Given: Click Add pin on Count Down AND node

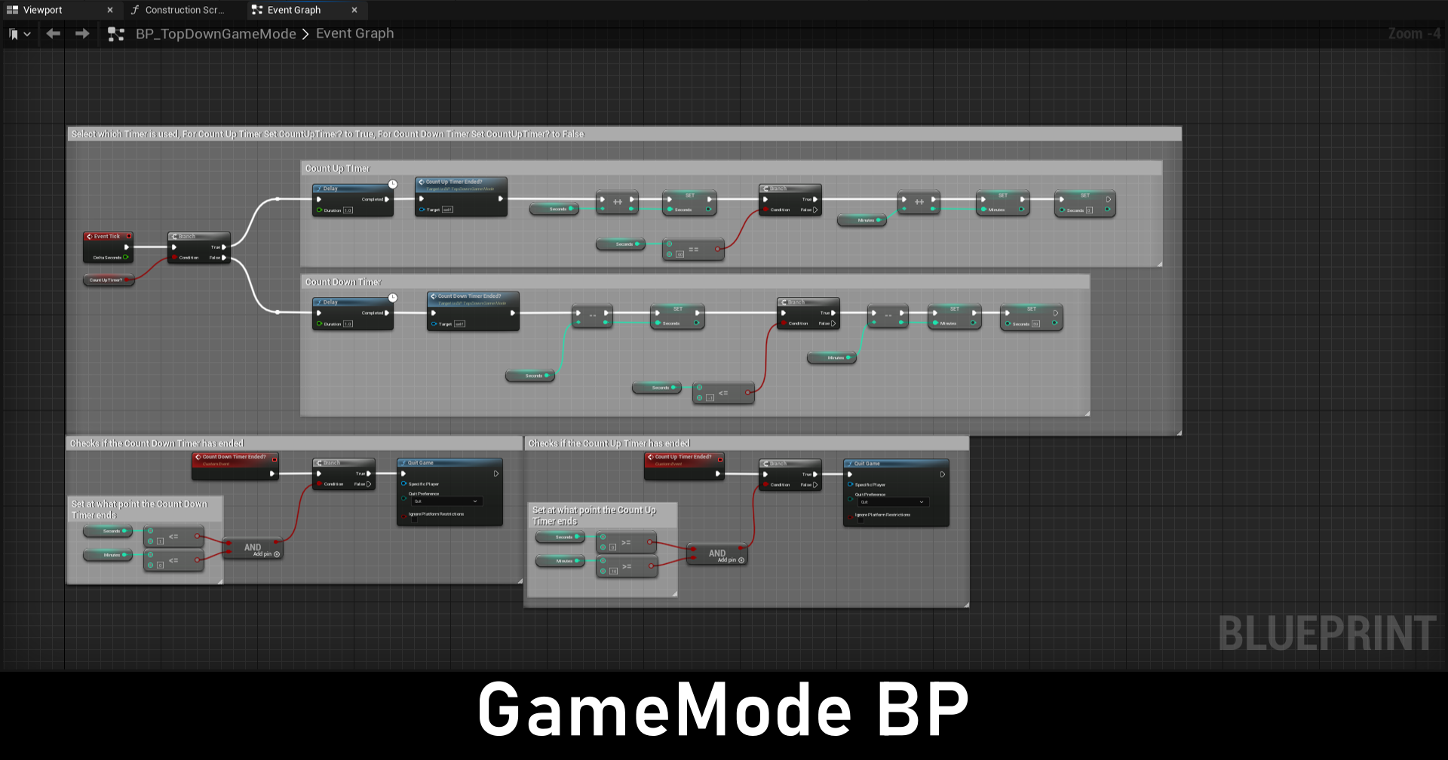Looking at the screenshot, I should [x=277, y=554].
